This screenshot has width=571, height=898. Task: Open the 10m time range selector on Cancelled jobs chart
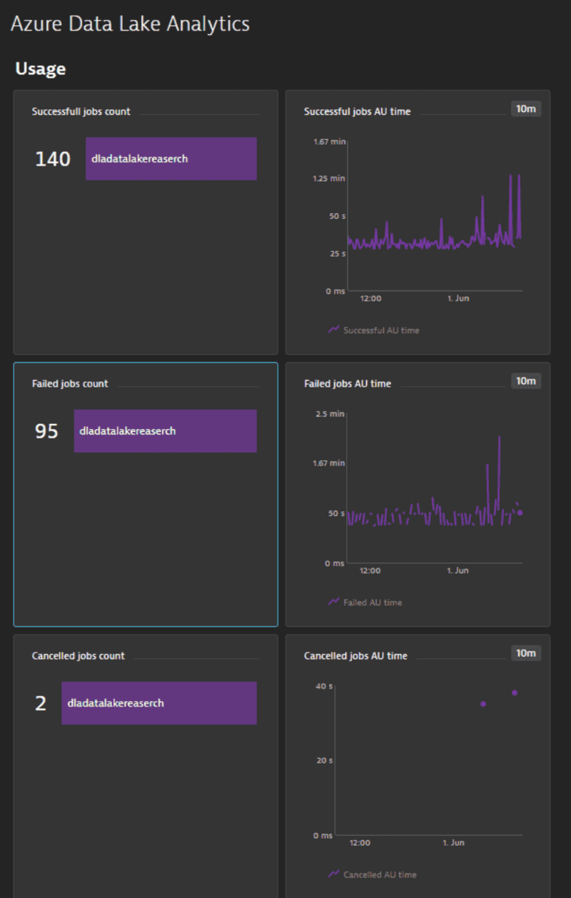click(x=526, y=652)
